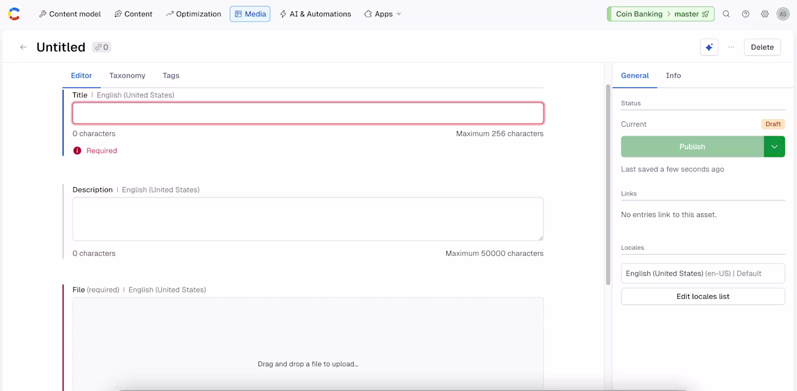Image resolution: width=797 pixels, height=391 pixels.
Task: Click the pen icon beside Content
Action: click(118, 14)
